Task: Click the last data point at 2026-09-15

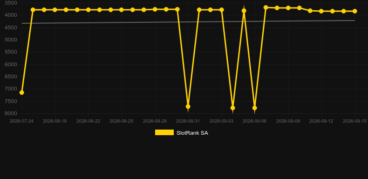Action: [x=354, y=11]
